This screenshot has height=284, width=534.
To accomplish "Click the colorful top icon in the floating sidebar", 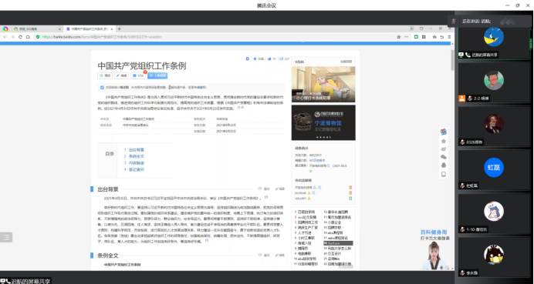I will (444, 132).
